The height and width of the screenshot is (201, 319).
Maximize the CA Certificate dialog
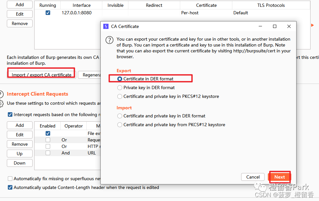275,26
